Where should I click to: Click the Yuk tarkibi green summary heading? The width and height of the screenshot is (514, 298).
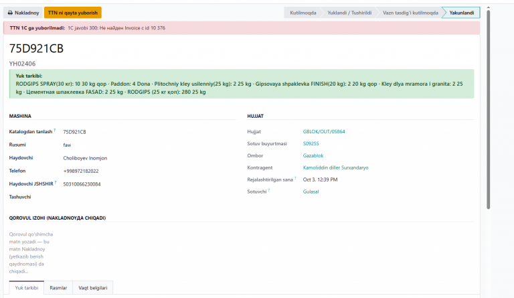29,76
